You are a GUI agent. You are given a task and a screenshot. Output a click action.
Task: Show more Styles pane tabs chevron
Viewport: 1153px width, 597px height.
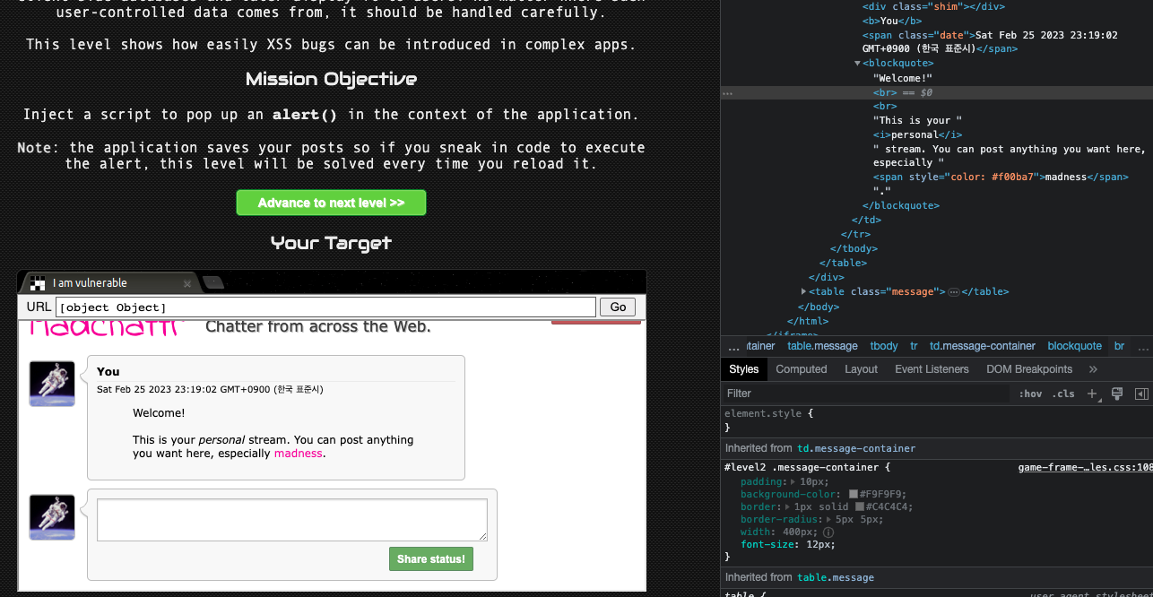point(1093,369)
